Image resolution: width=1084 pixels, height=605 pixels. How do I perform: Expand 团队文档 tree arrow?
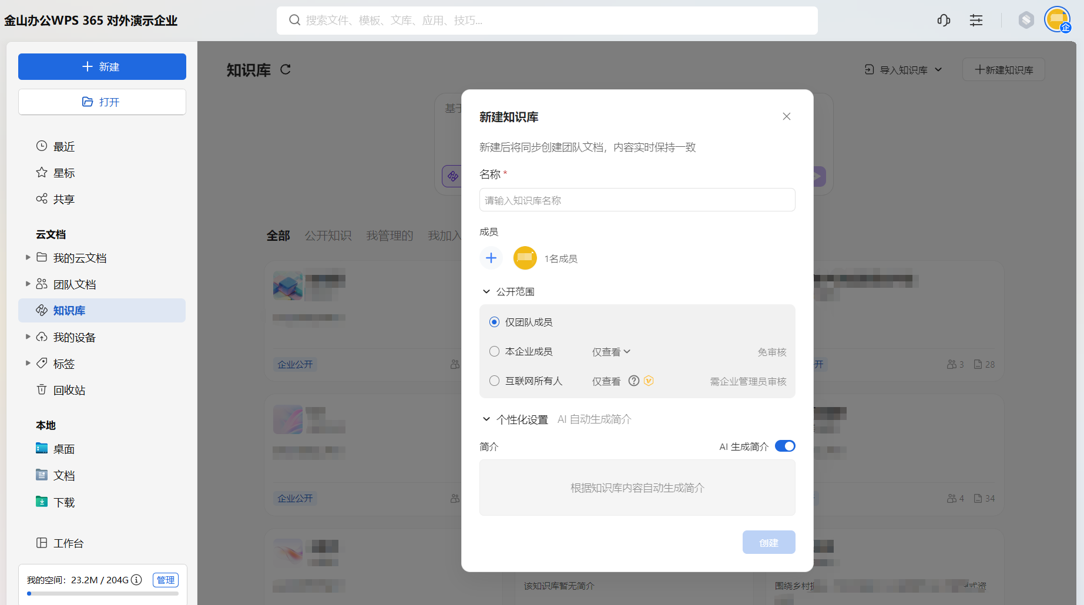(x=28, y=284)
